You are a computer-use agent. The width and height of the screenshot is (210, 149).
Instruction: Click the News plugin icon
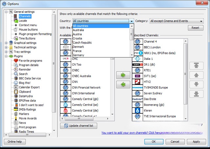coord(16,123)
